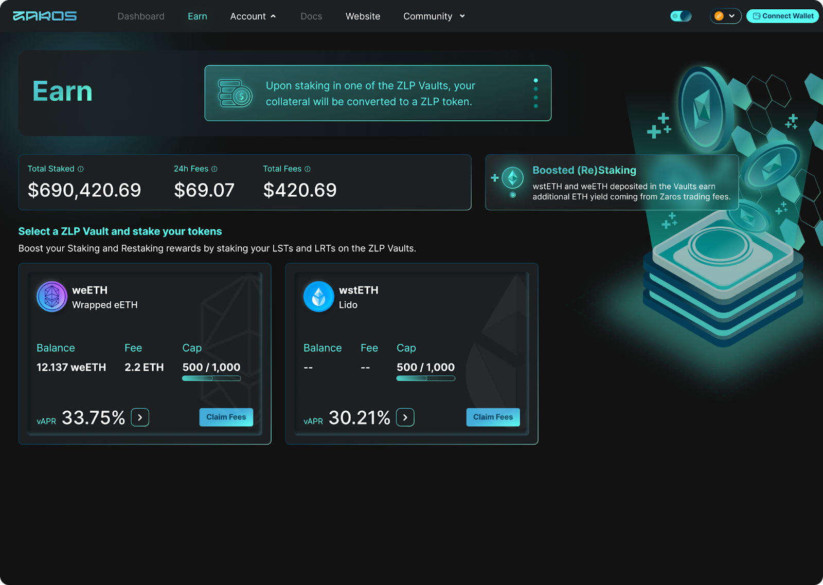The height and width of the screenshot is (585, 823).
Task: Click the Lido subtitle
Action: 348,305
